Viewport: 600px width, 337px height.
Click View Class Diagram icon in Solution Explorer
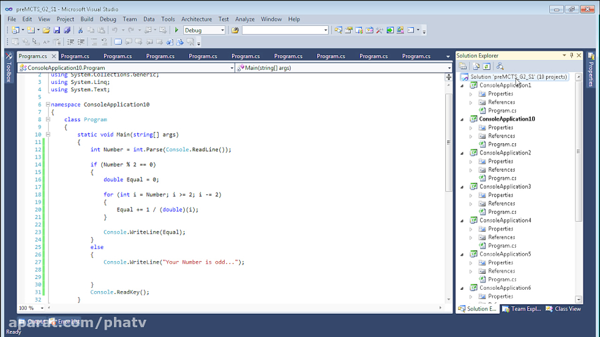[500, 67]
